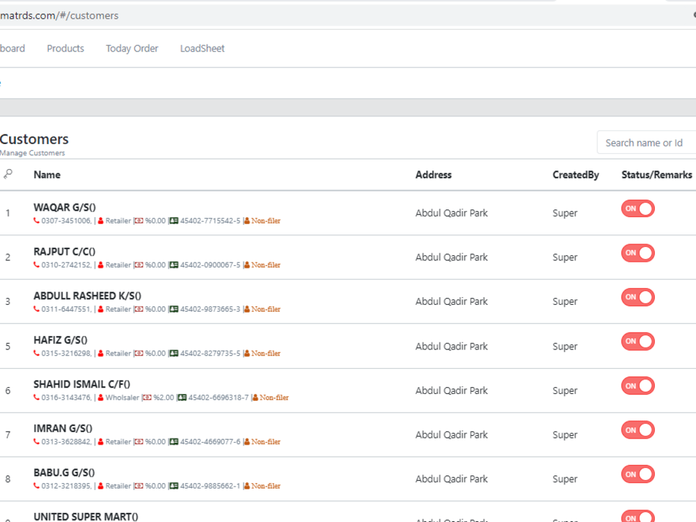The image size is (696, 522).
Task: Click the phone icon in BABU.G G/S row
Action: (36, 486)
